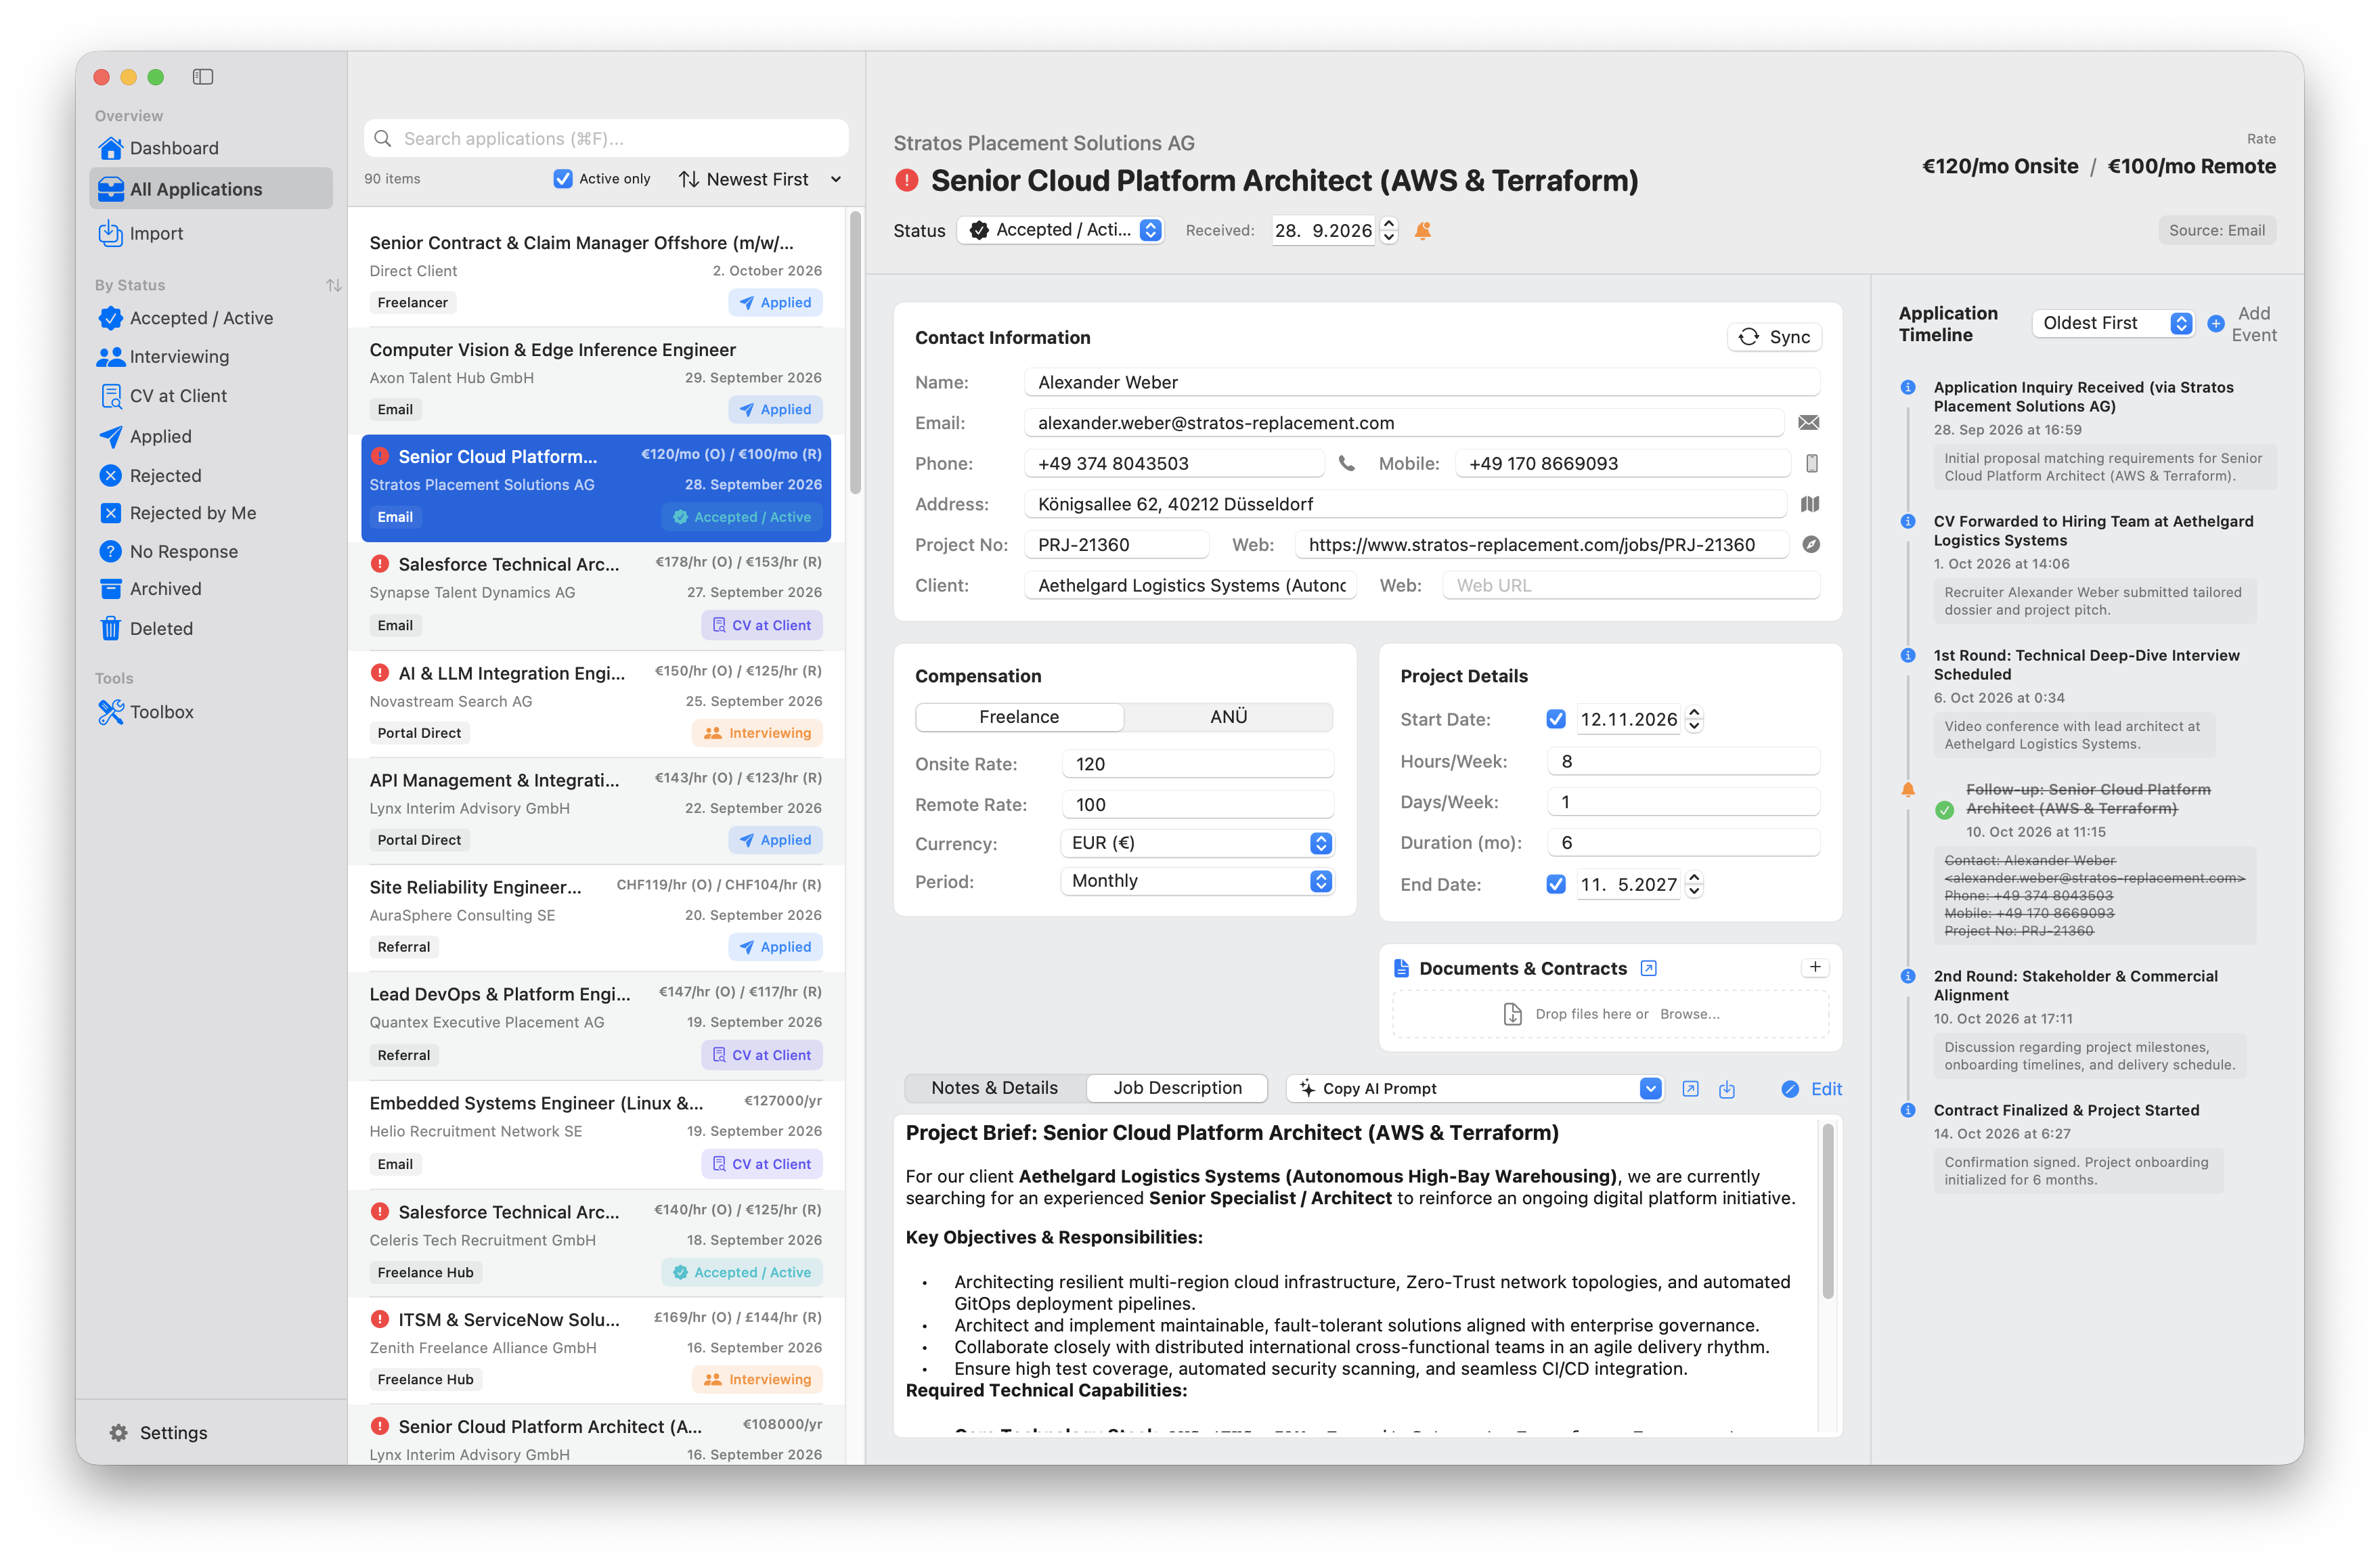Click the red alert icon beside job title header

click(x=906, y=181)
